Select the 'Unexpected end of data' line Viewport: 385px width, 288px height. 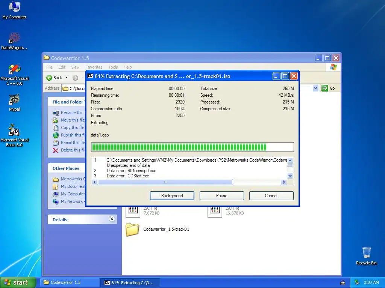pyautogui.click(x=128, y=165)
